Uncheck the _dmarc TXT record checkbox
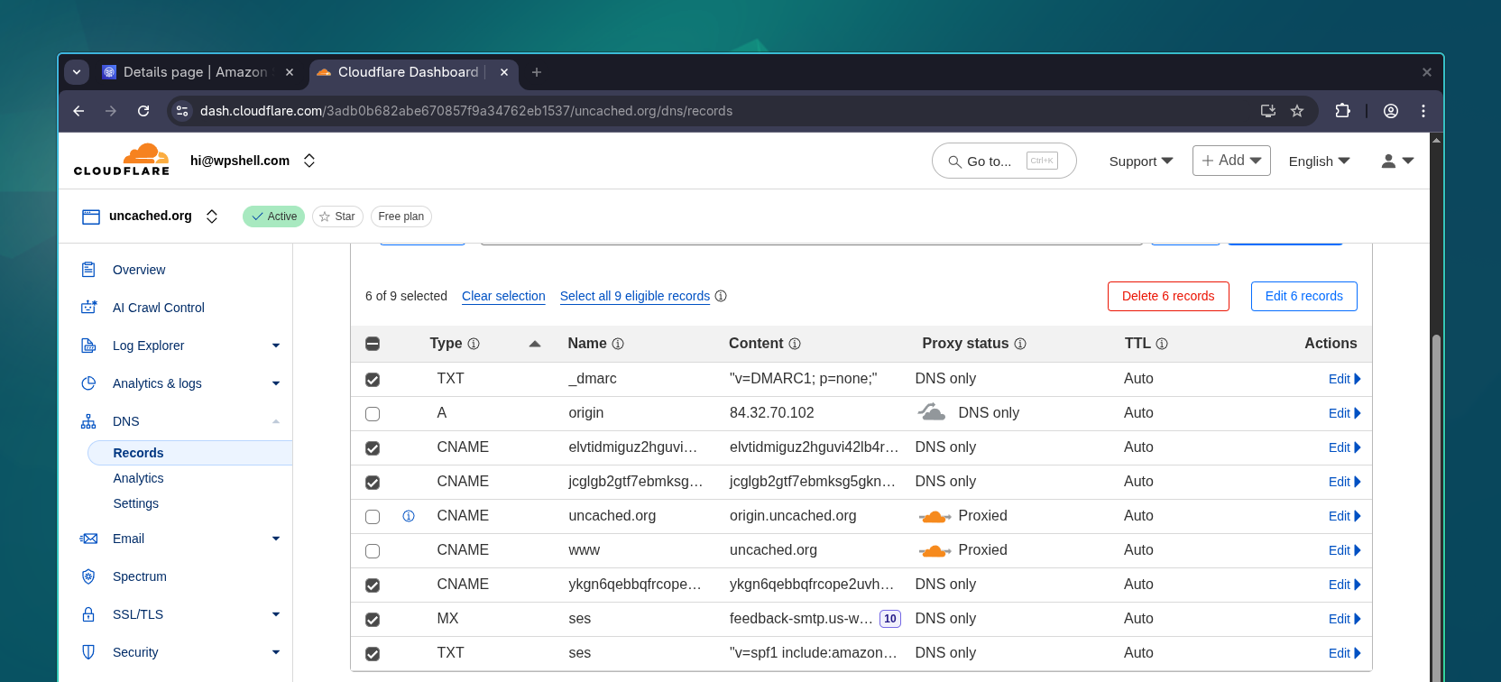 point(373,380)
